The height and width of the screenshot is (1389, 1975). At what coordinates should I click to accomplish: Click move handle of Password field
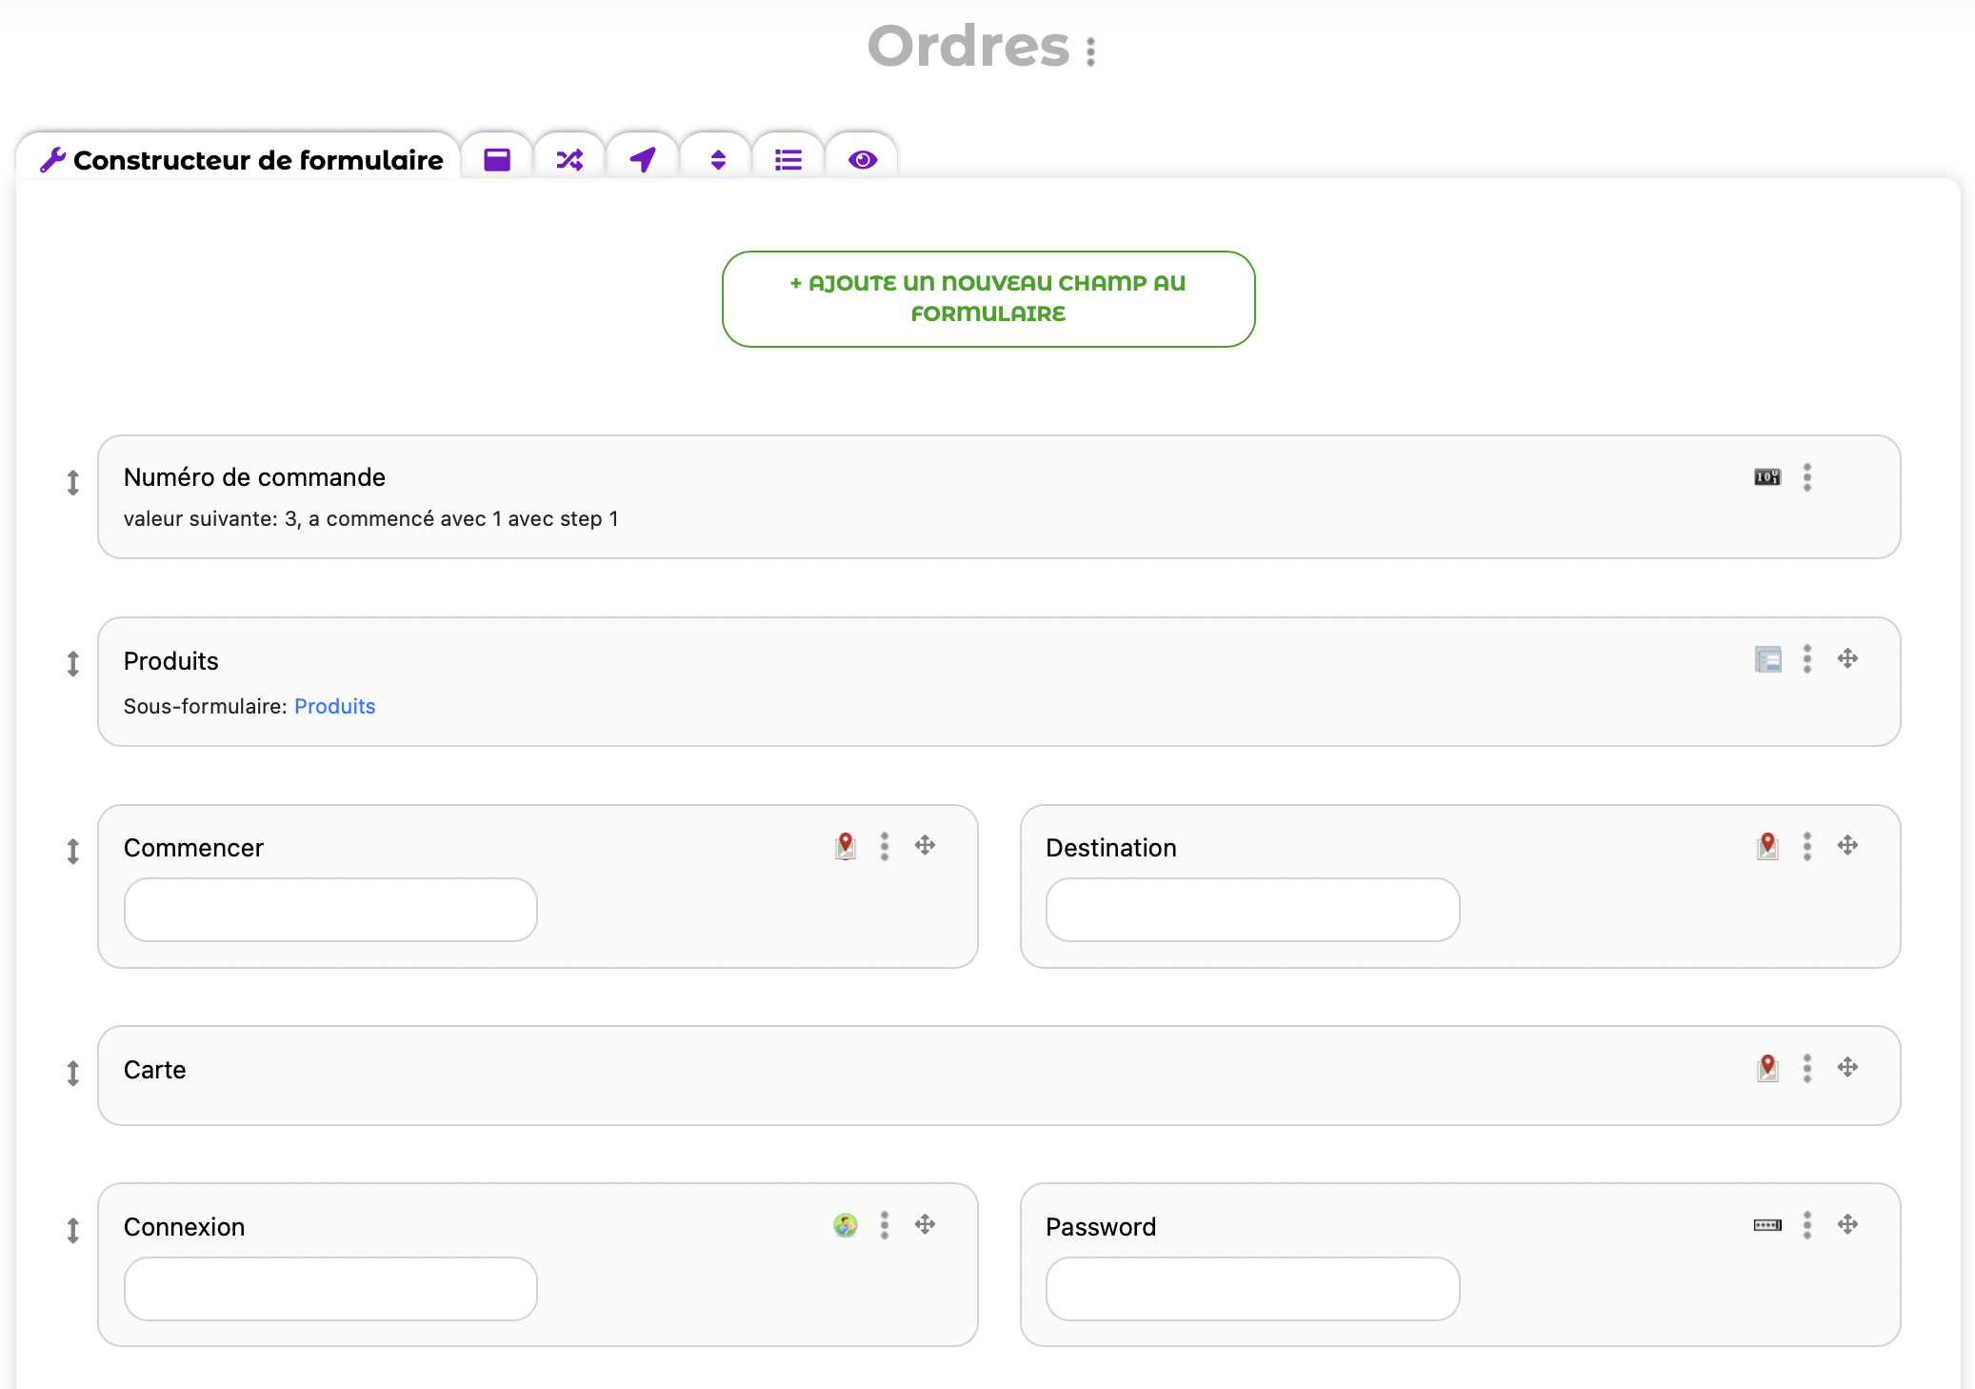(1847, 1224)
